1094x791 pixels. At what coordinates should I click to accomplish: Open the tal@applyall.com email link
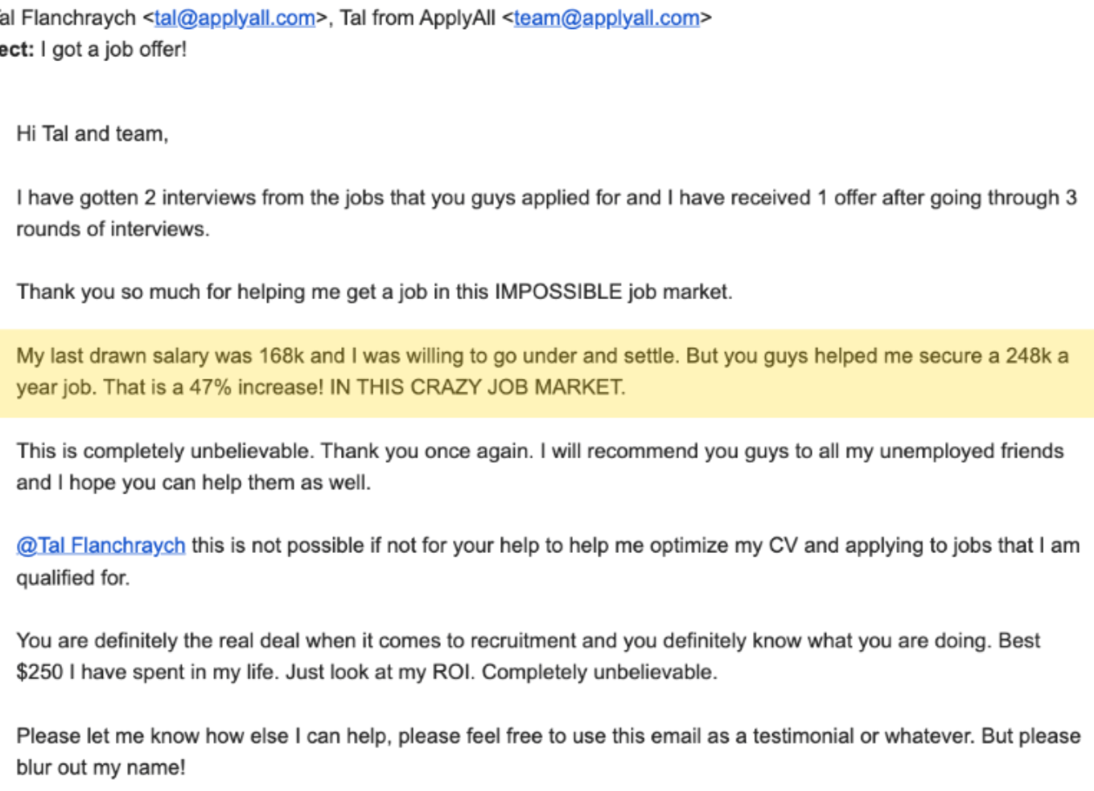pyautogui.click(x=234, y=18)
